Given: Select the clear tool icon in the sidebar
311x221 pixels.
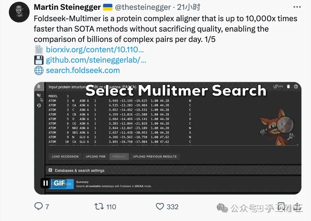Looking at the screenshot, I should (39, 95).
